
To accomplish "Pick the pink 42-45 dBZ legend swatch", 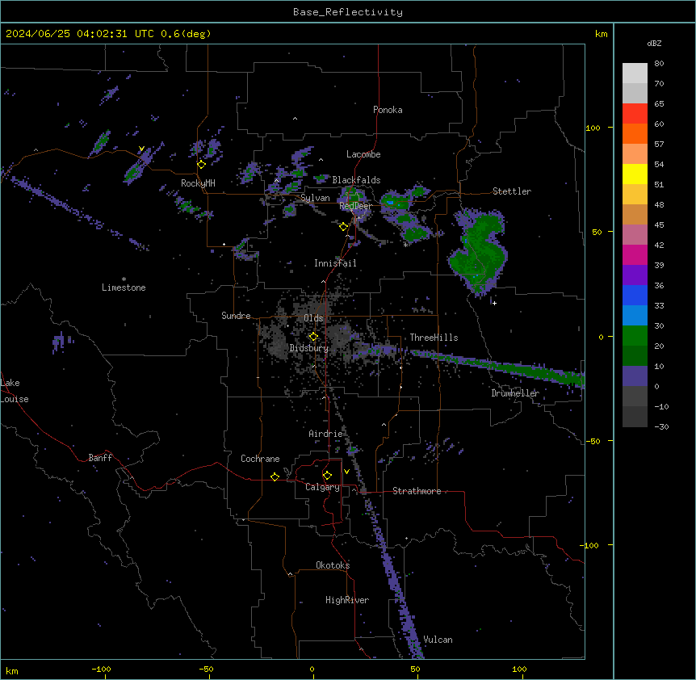I will (635, 235).
